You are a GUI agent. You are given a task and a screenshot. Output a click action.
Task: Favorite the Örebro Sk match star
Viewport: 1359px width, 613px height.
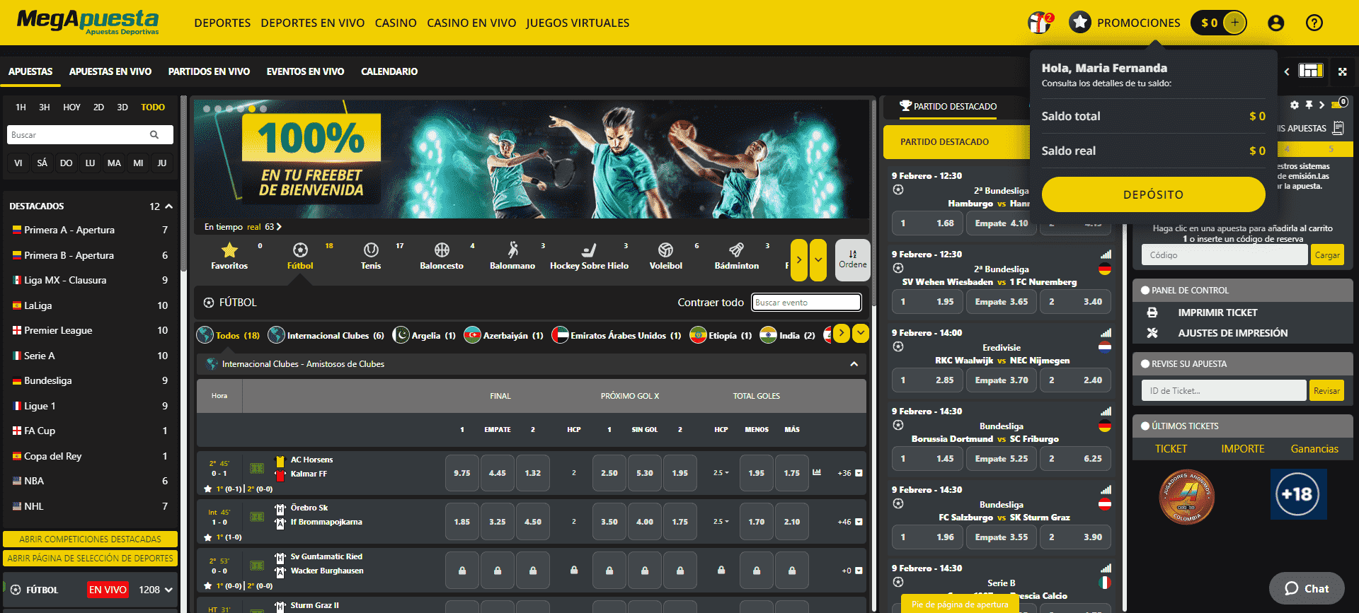(208, 537)
